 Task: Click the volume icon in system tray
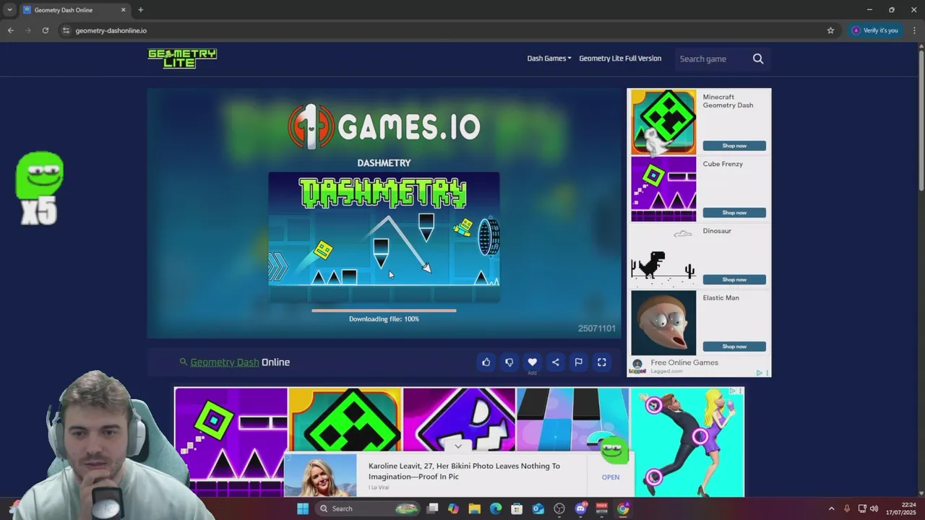874,508
